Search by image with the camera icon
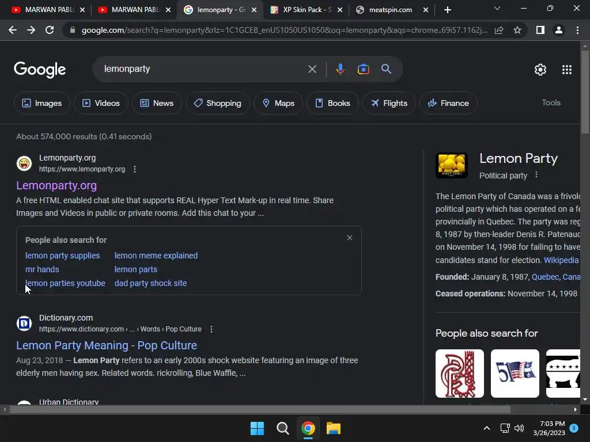Image resolution: width=590 pixels, height=442 pixels. [363, 69]
